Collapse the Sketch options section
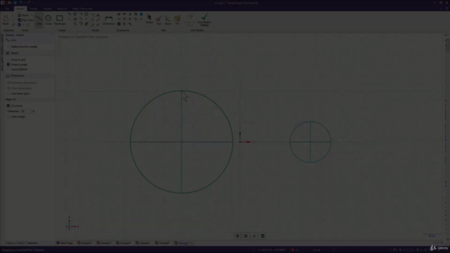This screenshot has height=253, width=450. coord(29,53)
